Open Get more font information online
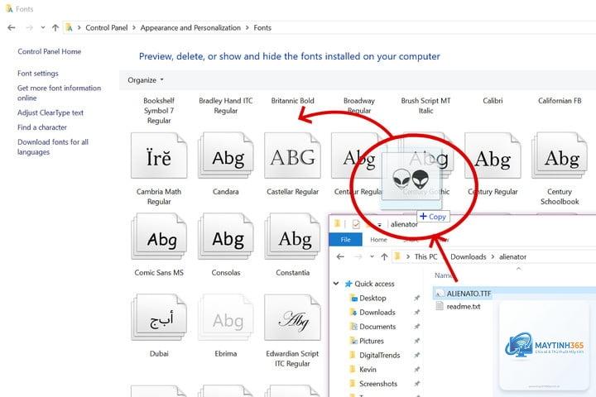The height and width of the screenshot is (397, 596). pyautogui.click(x=60, y=93)
